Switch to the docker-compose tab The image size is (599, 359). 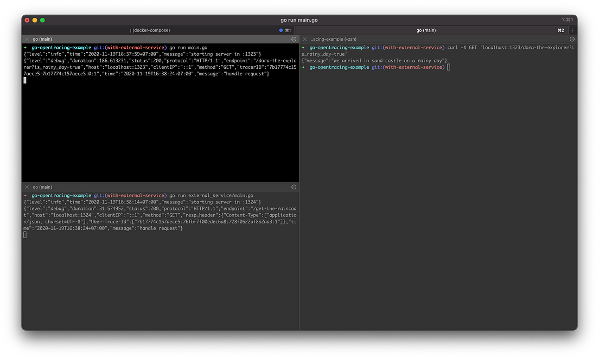152,30
